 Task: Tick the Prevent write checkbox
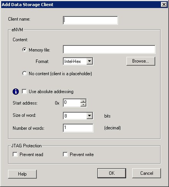[65, 155]
